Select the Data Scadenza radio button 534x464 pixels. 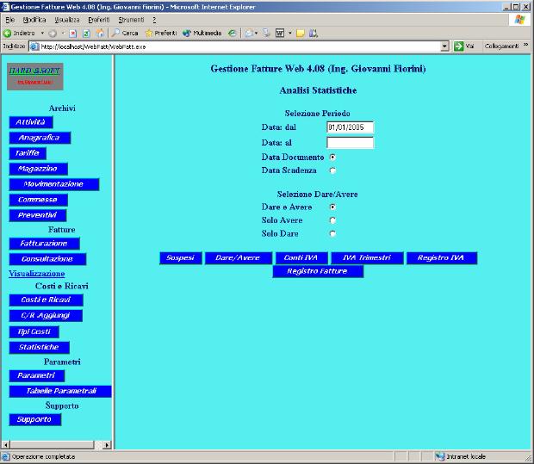coord(332,170)
